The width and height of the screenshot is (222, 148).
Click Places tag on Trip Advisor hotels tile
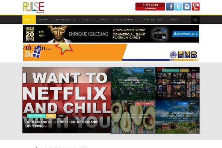138,70
